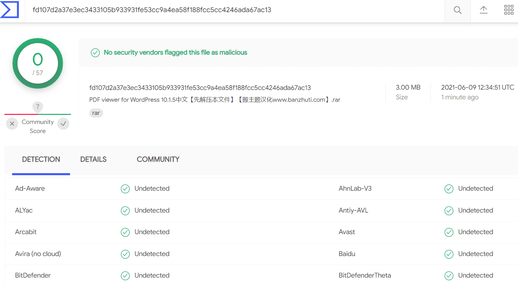Click the green check beside no-vendors-flagged message
This screenshot has height=285, width=518.
(95, 53)
